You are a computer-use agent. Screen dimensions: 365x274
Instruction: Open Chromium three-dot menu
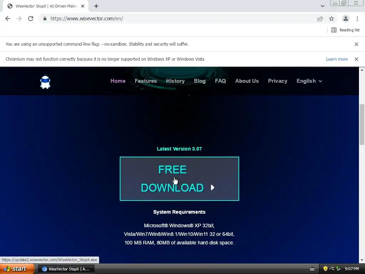357,19
